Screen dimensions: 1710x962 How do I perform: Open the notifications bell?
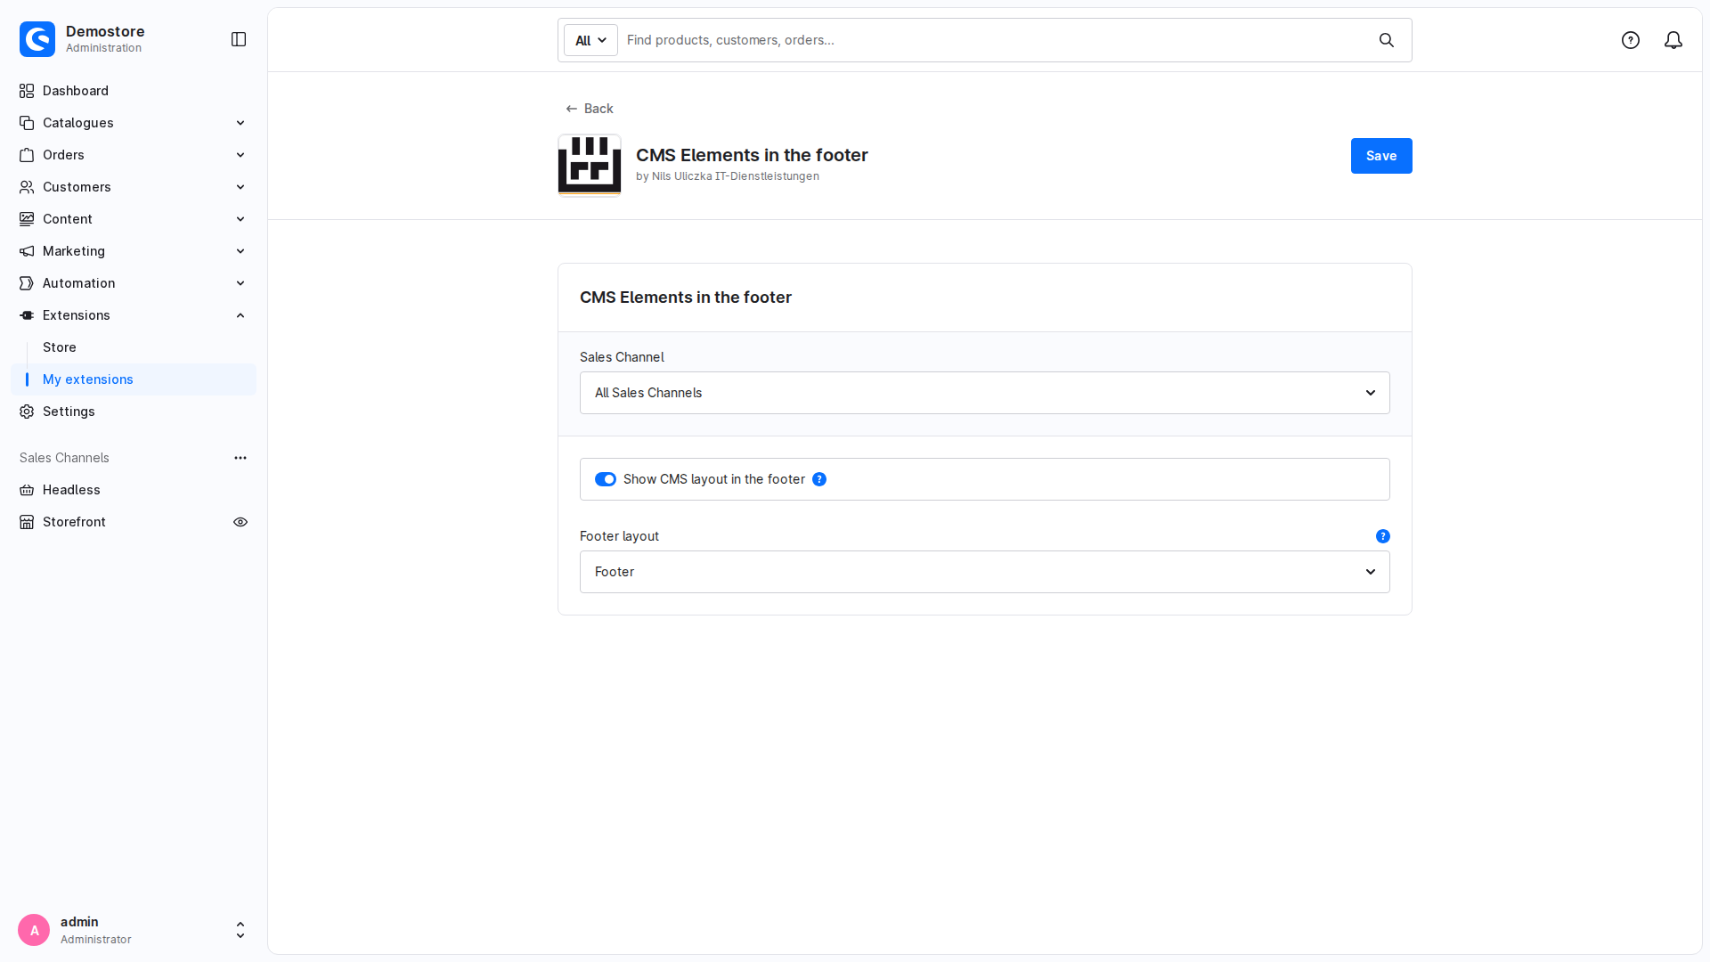(x=1673, y=40)
